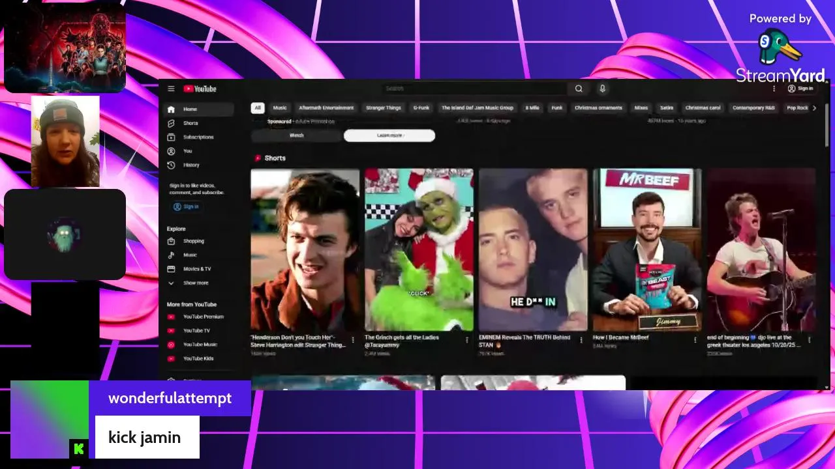Viewport: 835px width, 469px height.
Task: Select Aftermath Entertainment chip
Action: tap(326, 107)
